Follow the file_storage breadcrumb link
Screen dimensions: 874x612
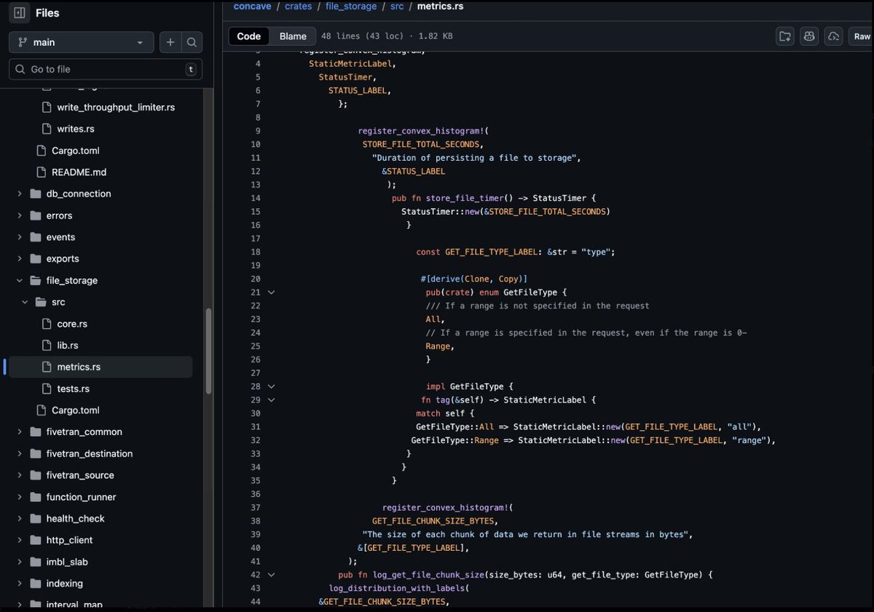tap(351, 7)
